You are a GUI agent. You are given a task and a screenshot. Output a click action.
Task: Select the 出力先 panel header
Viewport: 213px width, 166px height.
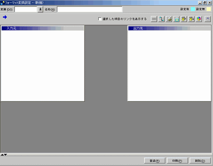click(169, 28)
